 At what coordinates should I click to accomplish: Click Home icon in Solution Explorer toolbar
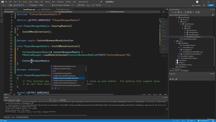tap(175, 12)
